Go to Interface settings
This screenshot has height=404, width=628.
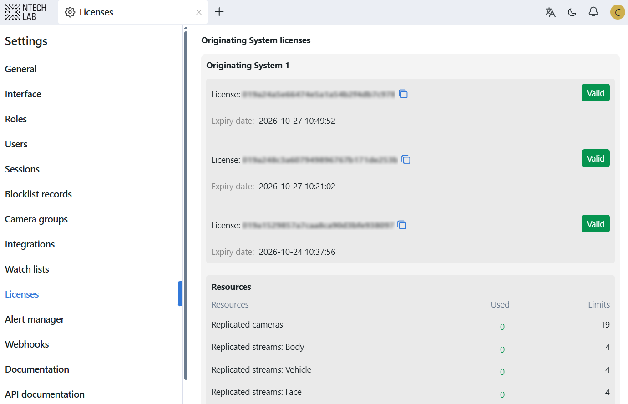click(x=23, y=94)
